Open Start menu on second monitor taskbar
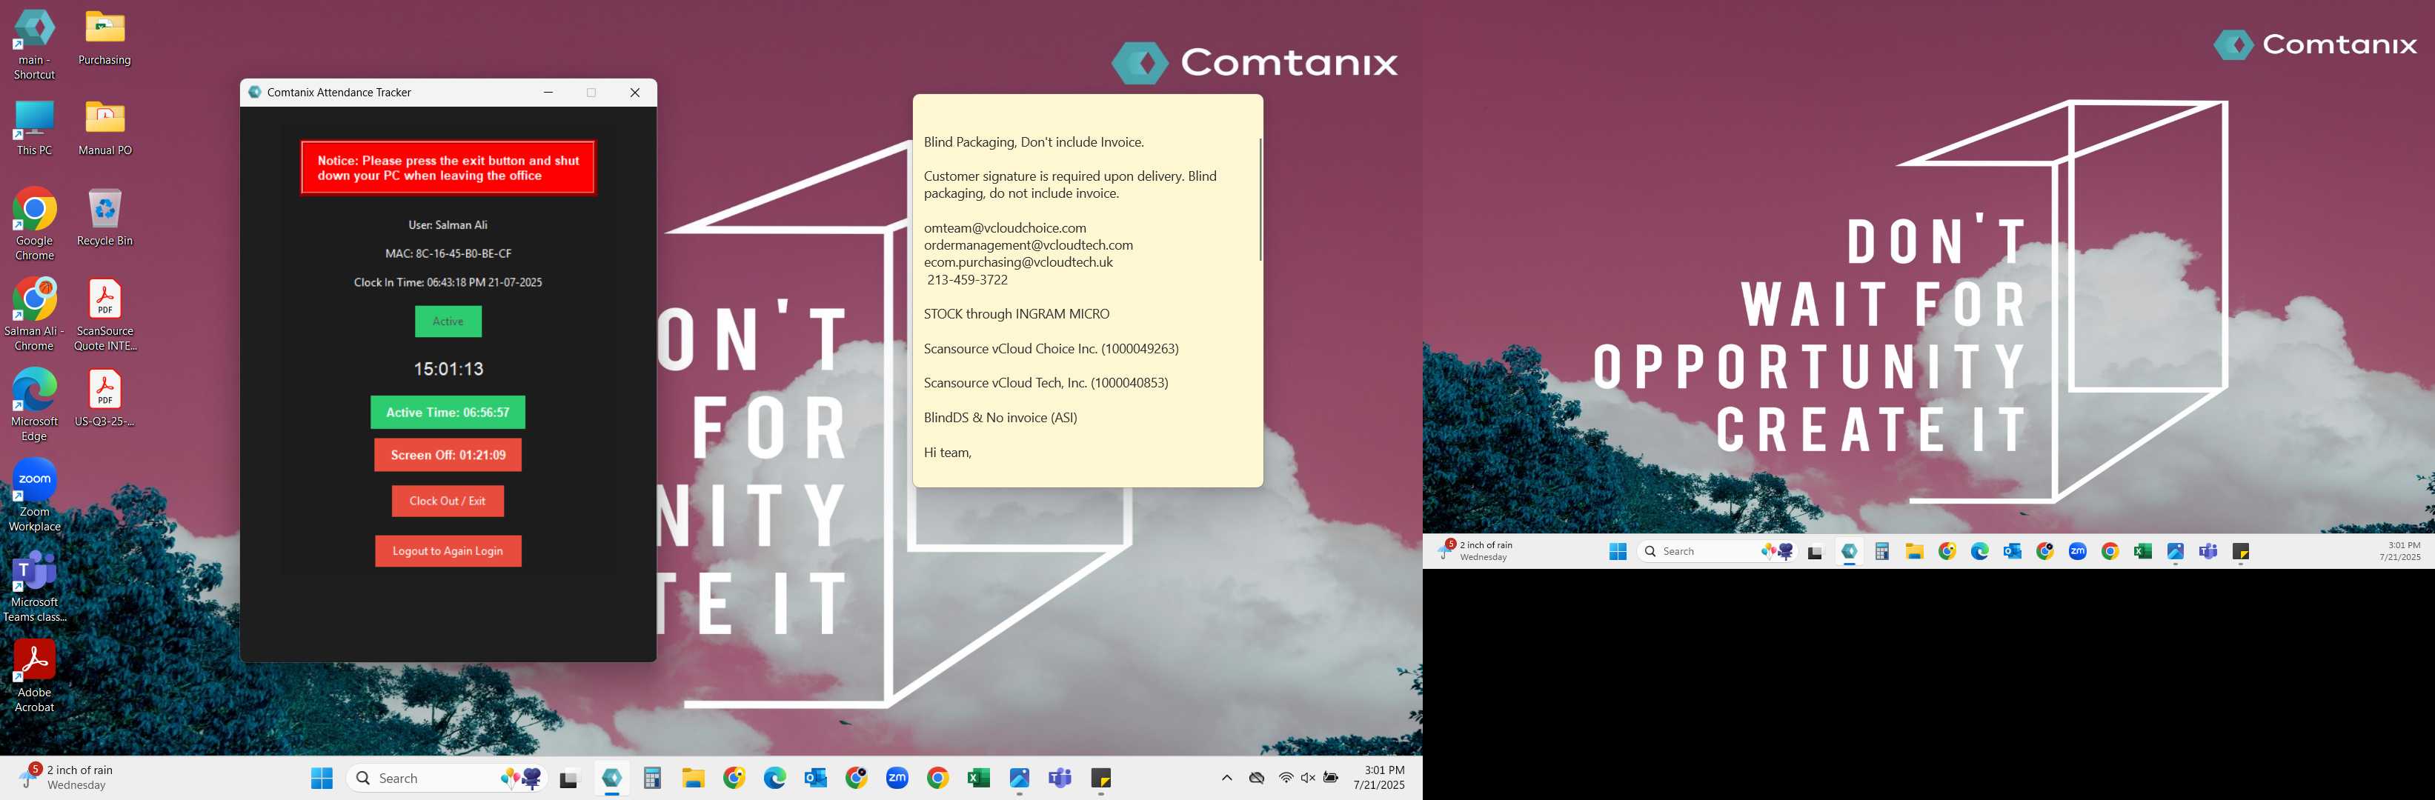 coord(1618,552)
